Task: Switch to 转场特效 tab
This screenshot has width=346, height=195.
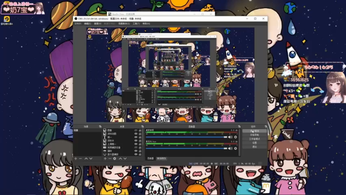Action: [x=161, y=159]
